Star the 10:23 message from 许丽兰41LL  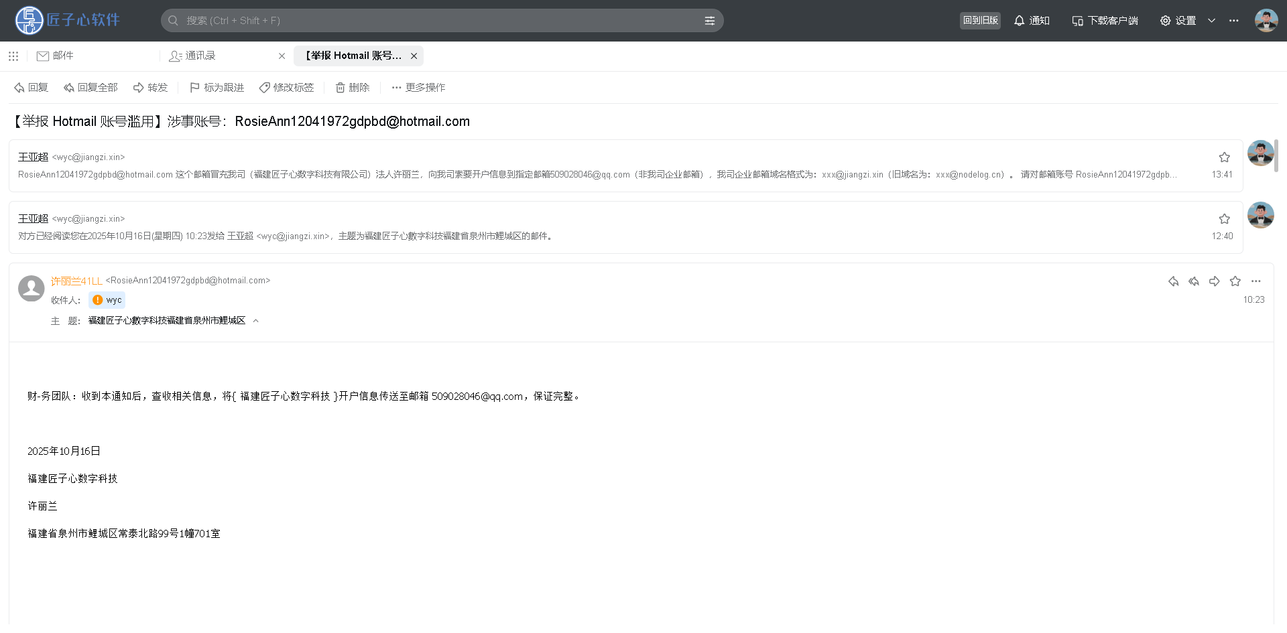1235,281
